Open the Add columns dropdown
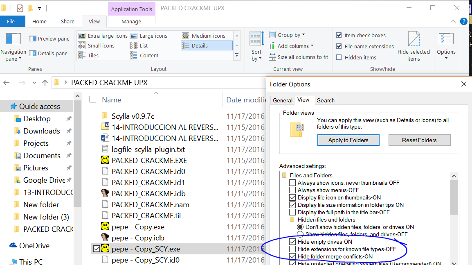Viewport: 472px width, 265px height. pos(291,46)
